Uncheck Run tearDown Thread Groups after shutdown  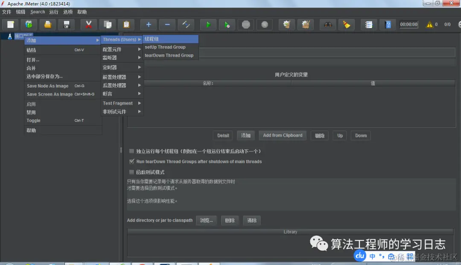tap(131, 161)
